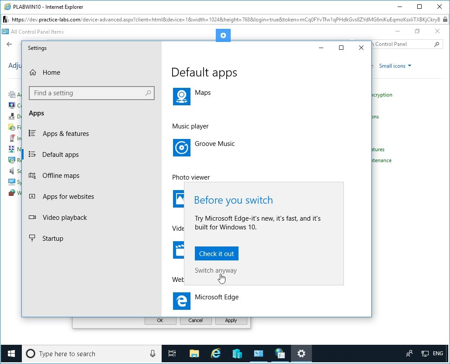
Task: Click the Back arrow in Control Panel
Action: [x=10, y=44]
